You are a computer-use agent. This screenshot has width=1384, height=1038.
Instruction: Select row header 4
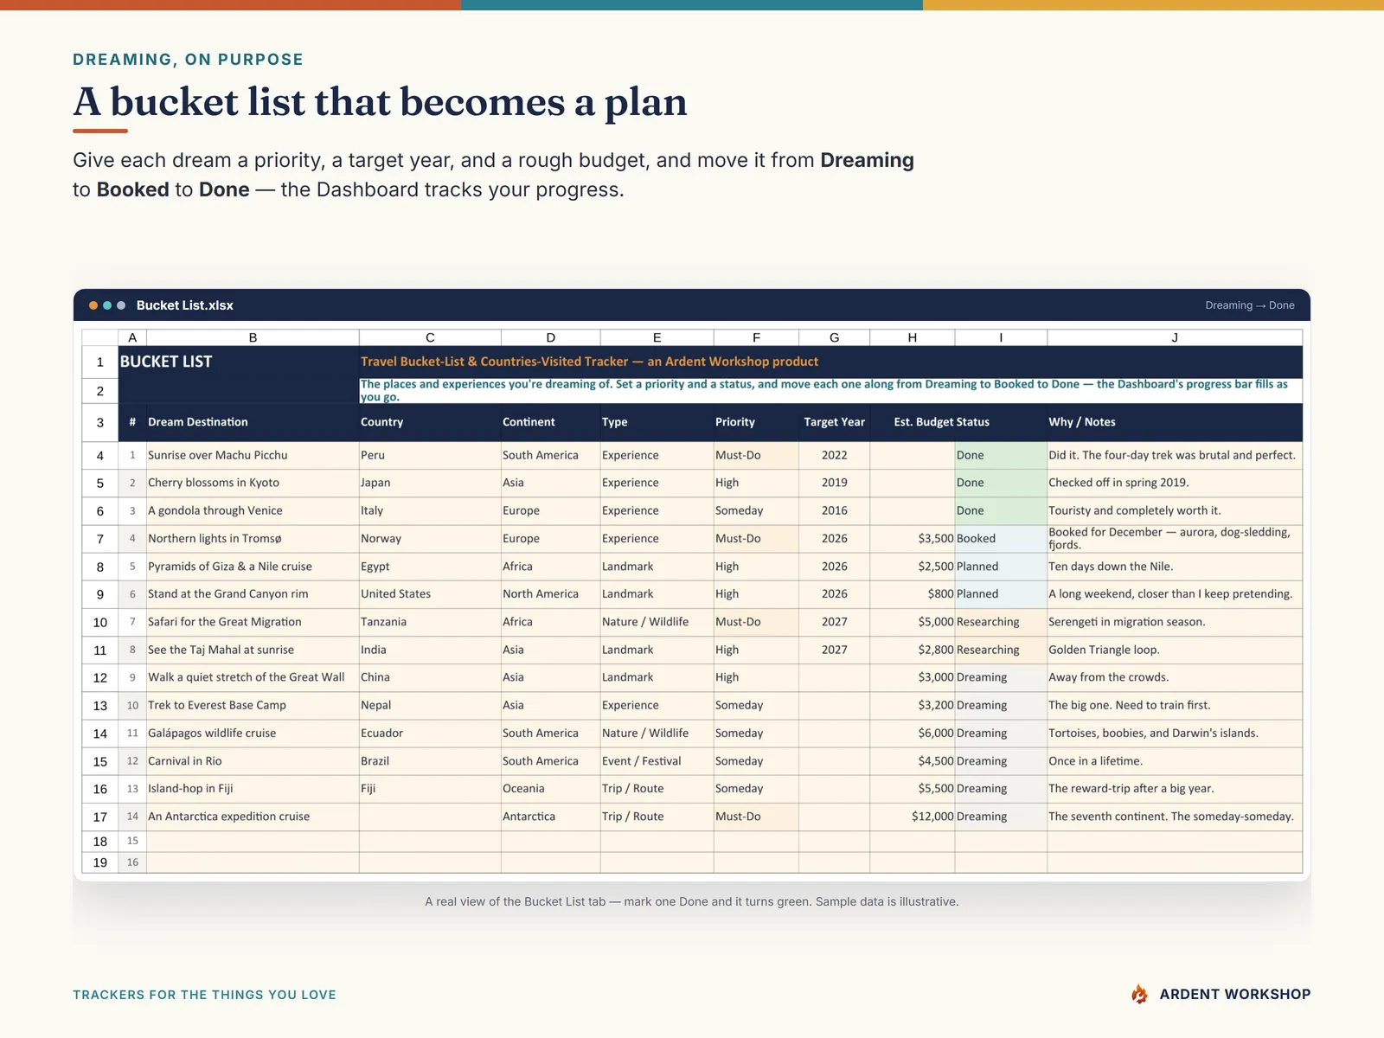coord(100,455)
